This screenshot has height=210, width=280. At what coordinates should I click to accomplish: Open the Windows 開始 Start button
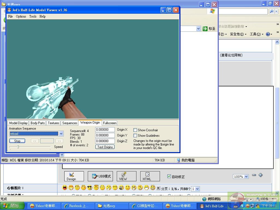[x=12, y=206]
